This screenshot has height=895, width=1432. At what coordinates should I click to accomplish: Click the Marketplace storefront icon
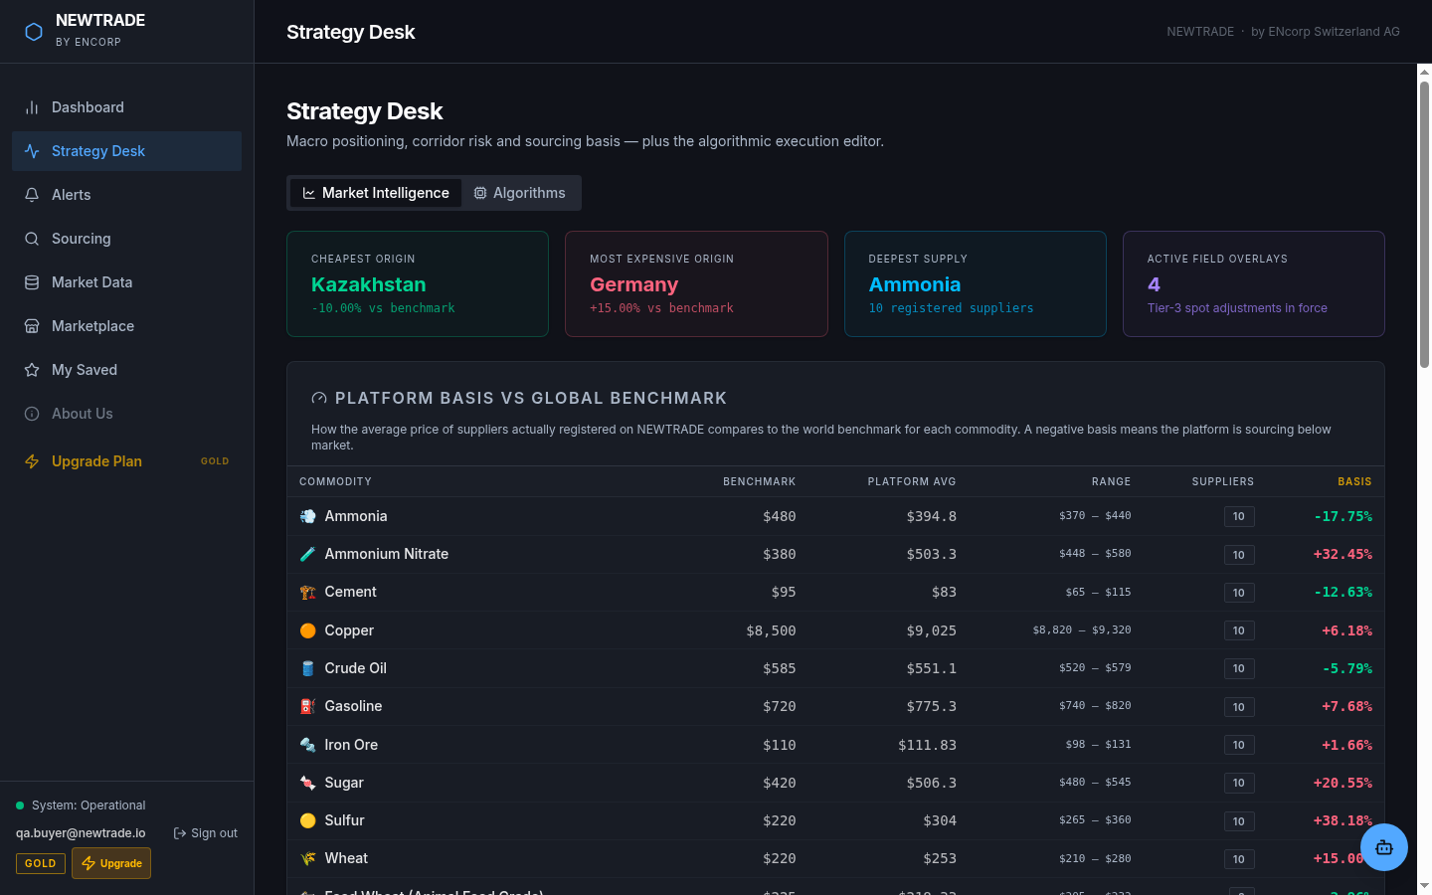pos(32,326)
